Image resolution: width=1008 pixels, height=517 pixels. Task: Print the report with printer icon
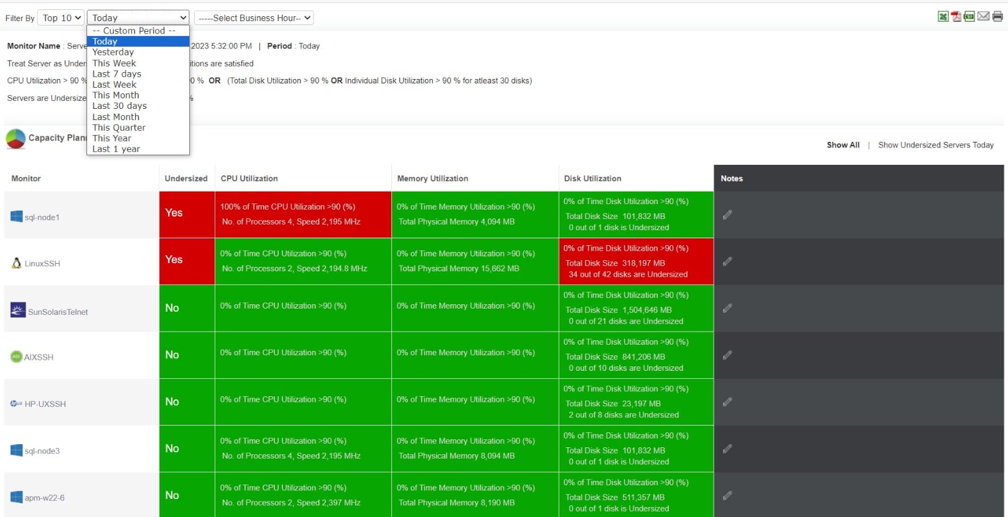(997, 17)
